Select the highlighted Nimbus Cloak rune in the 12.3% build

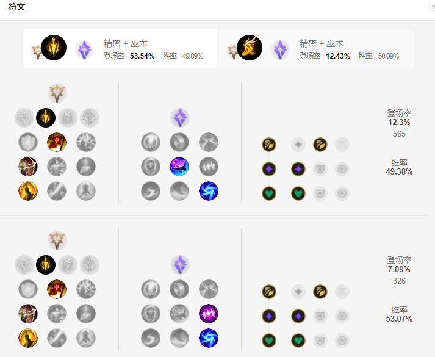(x=179, y=167)
